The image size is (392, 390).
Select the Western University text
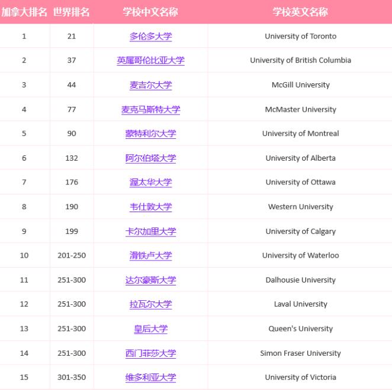tap(300, 207)
